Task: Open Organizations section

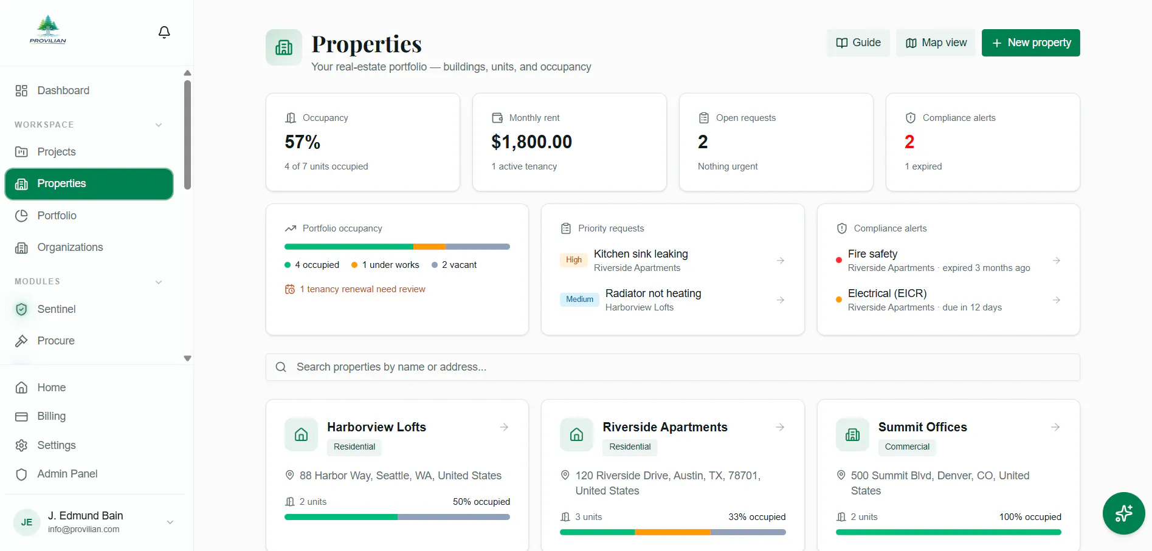Action: click(x=89, y=247)
